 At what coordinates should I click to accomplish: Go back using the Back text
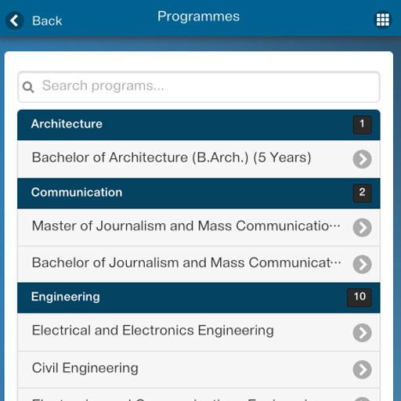[47, 20]
